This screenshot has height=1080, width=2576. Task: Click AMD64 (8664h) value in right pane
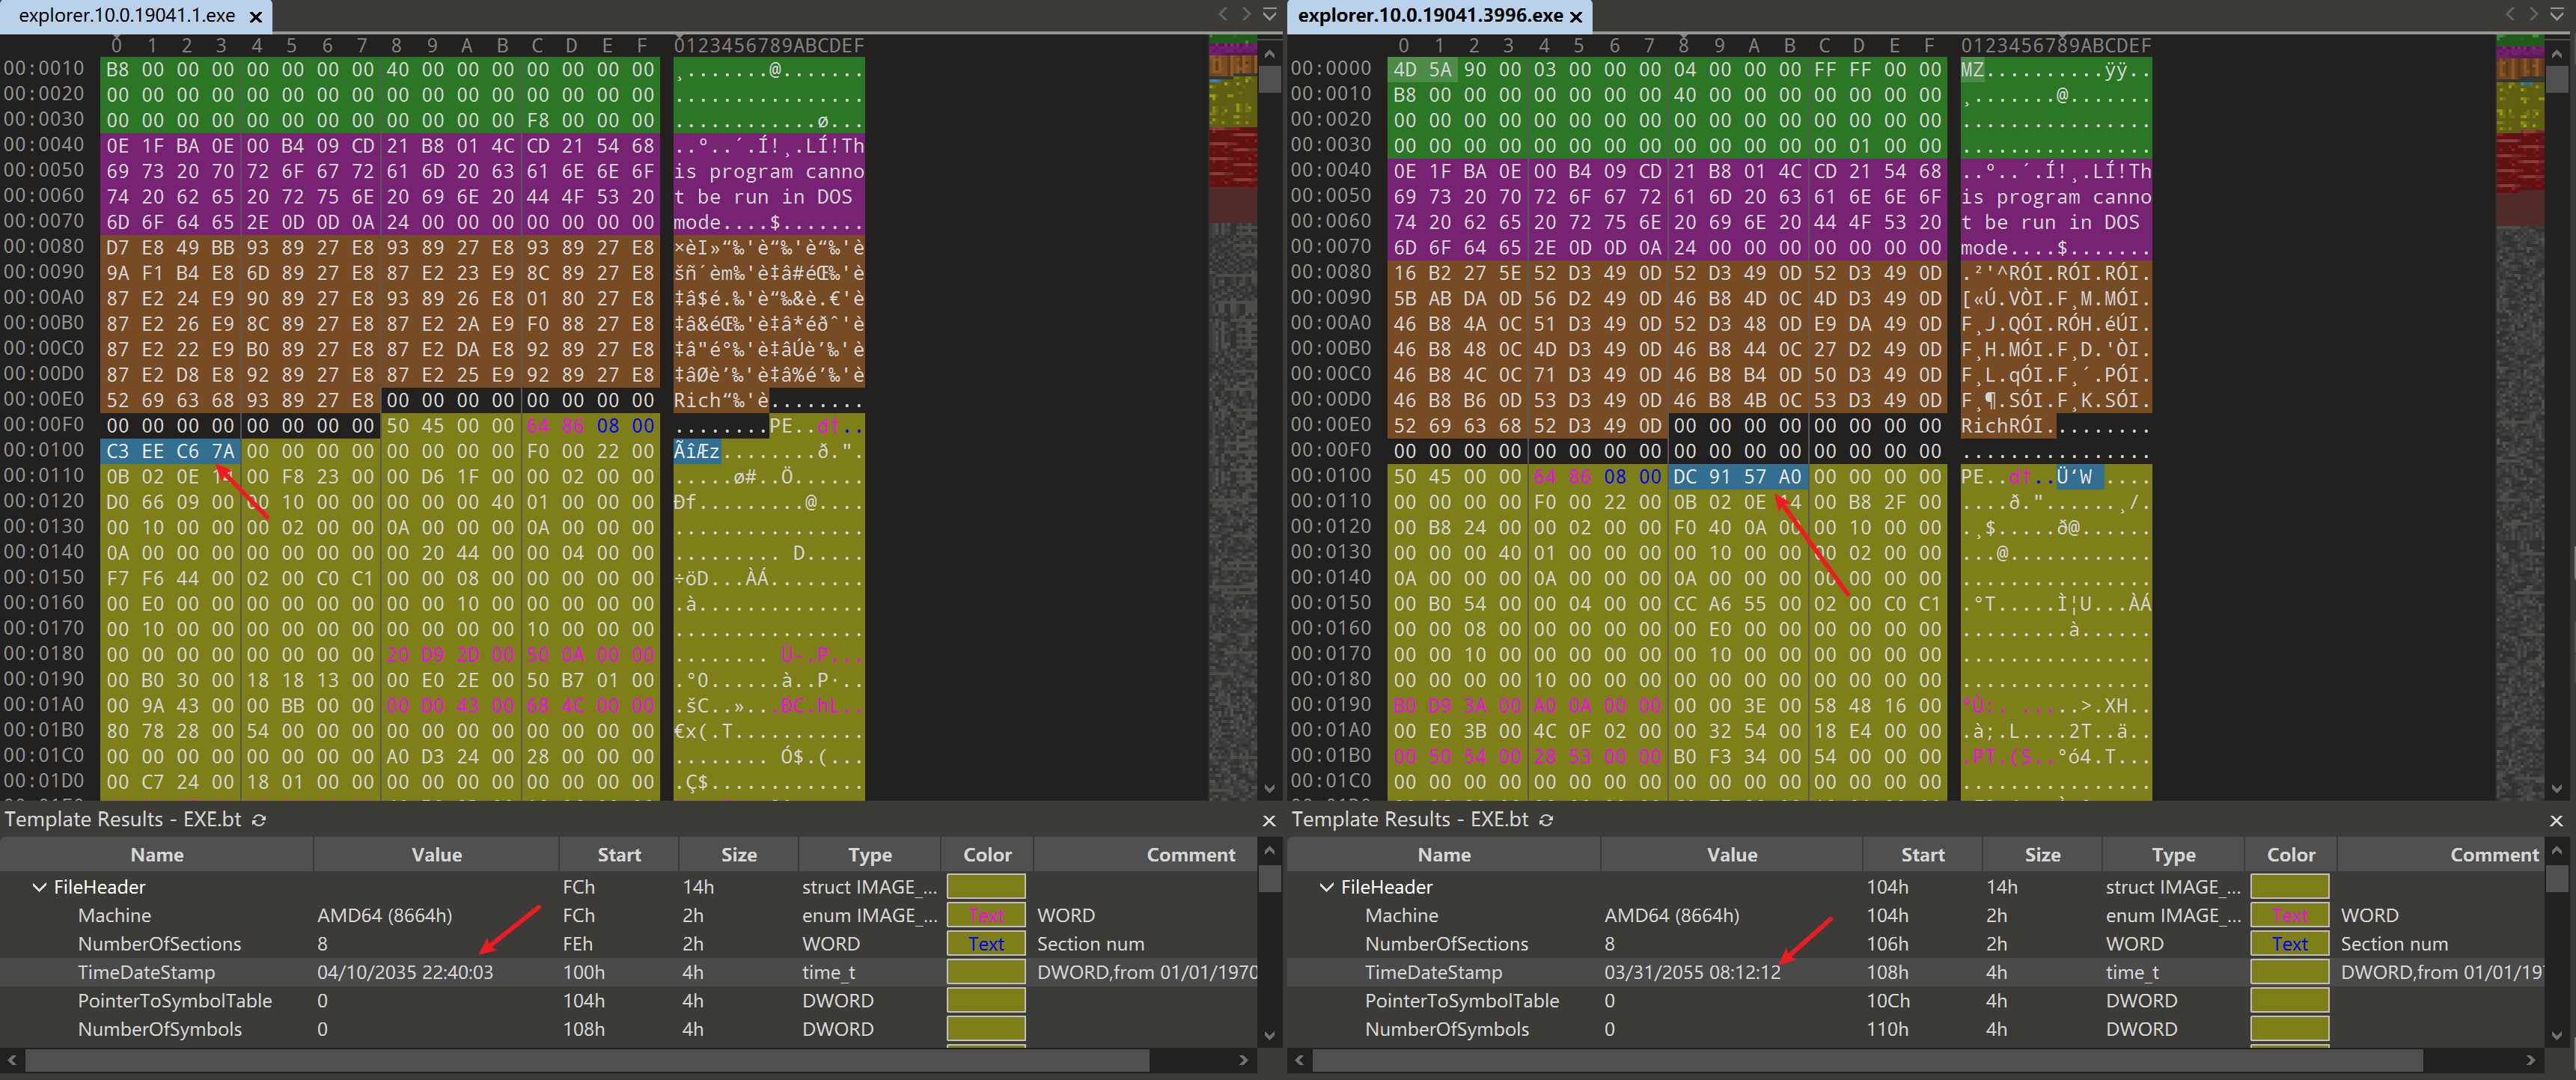pyautogui.click(x=1672, y=915)
